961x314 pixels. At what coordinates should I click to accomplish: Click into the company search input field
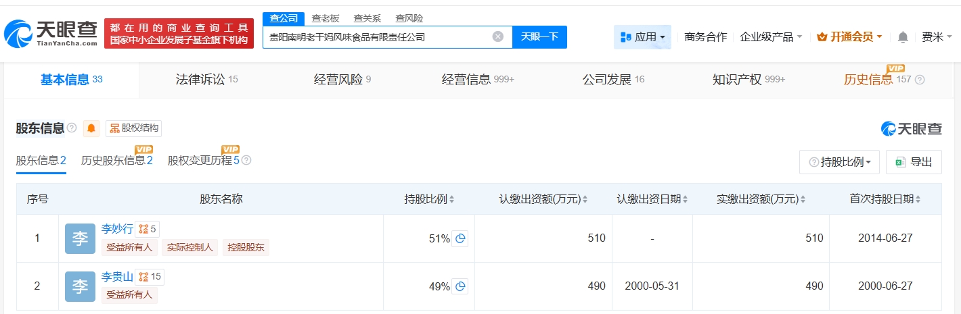(x=376, y=37)
